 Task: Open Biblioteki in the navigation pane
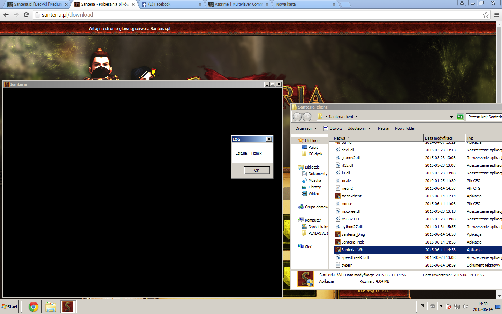pyautogui.click(x=312, y=167)
